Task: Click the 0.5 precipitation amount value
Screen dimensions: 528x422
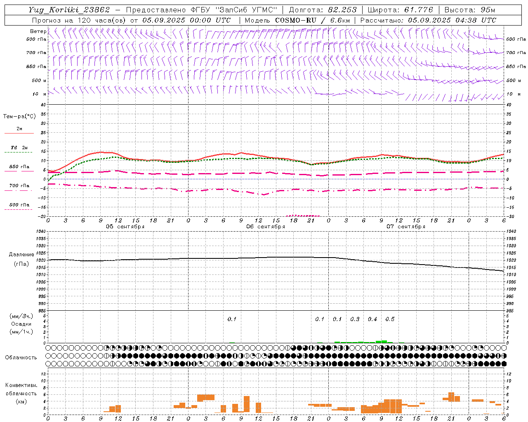Action: click(390, 319)
